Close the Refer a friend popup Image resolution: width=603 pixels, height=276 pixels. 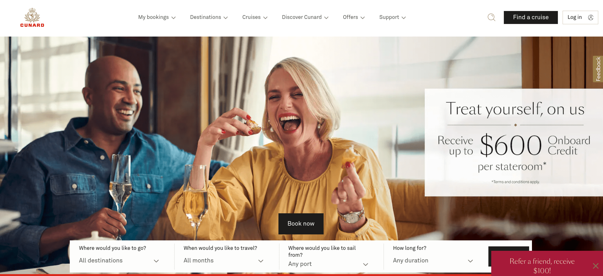tap(596, 266)
